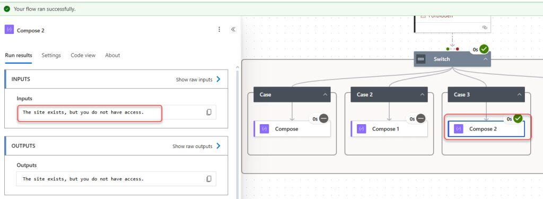Click the green success badge on Switch
This screenshot has height=199, width=543.
(x=484, y=49)
